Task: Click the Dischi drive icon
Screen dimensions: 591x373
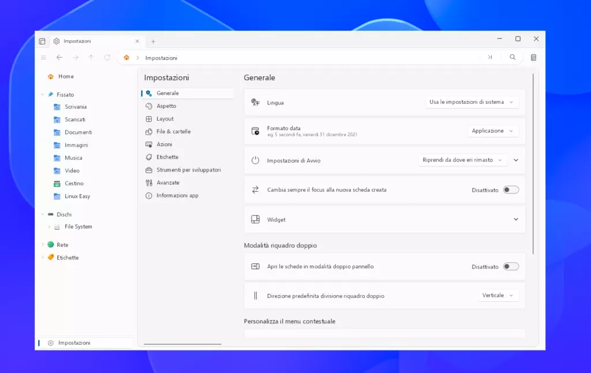Action: point(51,214)
